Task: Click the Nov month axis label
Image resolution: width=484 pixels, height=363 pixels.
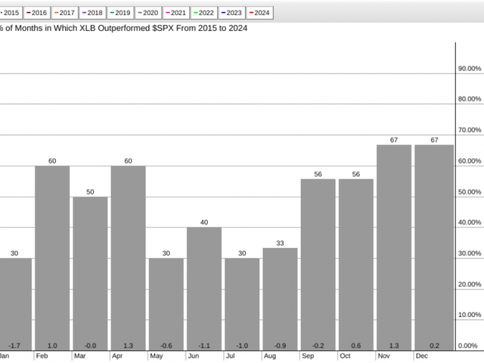Action: pyautogui.click(x=384, y=356)
